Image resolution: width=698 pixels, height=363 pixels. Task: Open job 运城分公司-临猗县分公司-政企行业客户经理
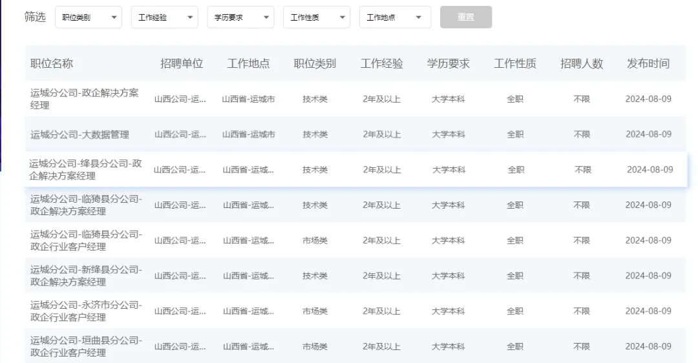pyautogui.click(x=86, y=240)
